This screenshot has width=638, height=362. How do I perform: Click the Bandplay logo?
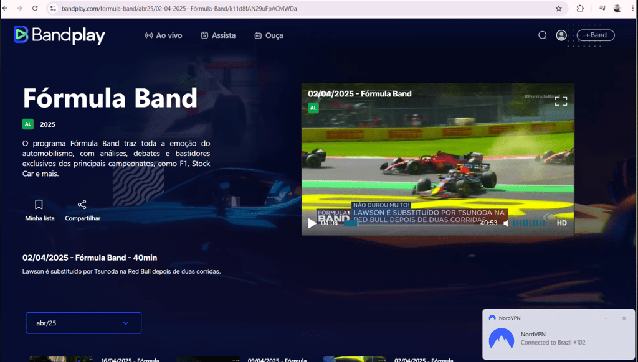(x=59, y=35)
